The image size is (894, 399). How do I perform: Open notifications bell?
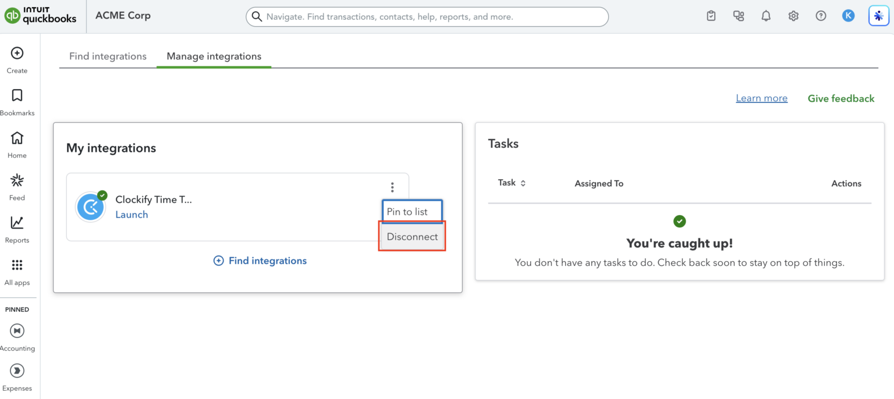766,16
